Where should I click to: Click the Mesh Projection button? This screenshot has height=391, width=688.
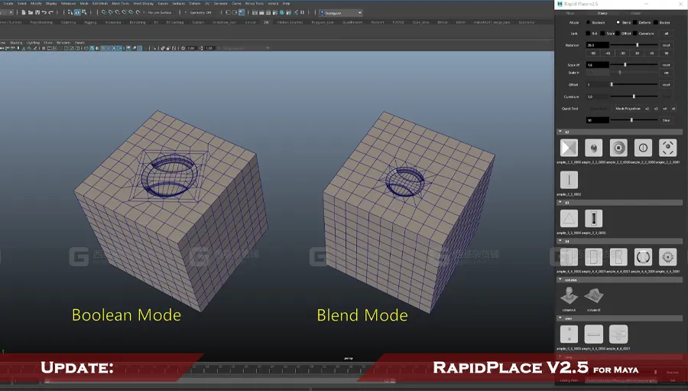click(628, 109)
